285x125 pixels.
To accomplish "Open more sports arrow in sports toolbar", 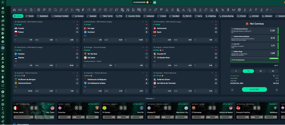I will pyautogui.click(x=271, y=10).
